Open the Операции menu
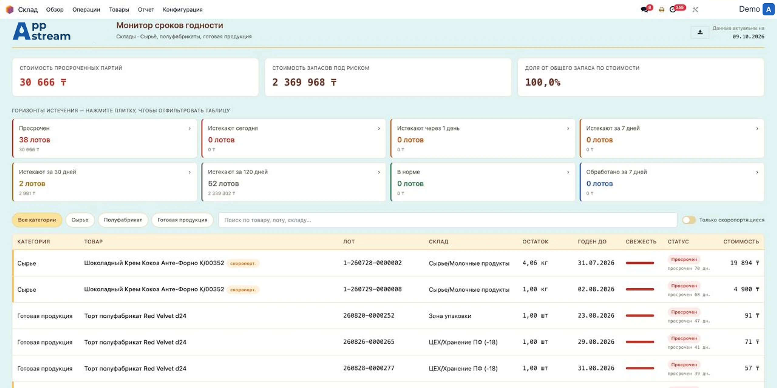Image resolution: width=777 pixels, height=388 pixels. pyautogui.click(x=86, y=9)
